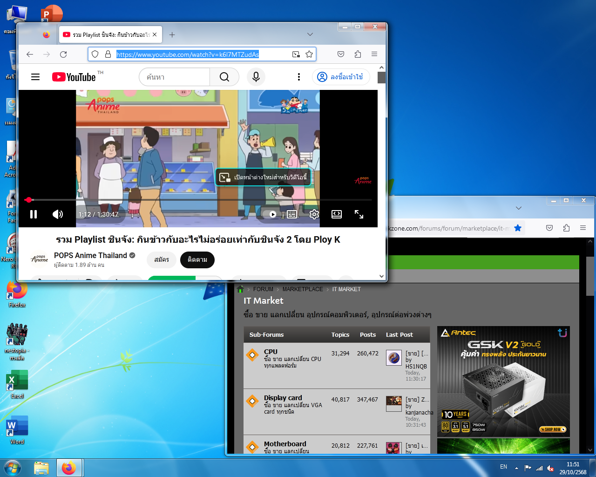
Task: Open Windows Explorer from the taskbar
Action: (x=41, y=468)
